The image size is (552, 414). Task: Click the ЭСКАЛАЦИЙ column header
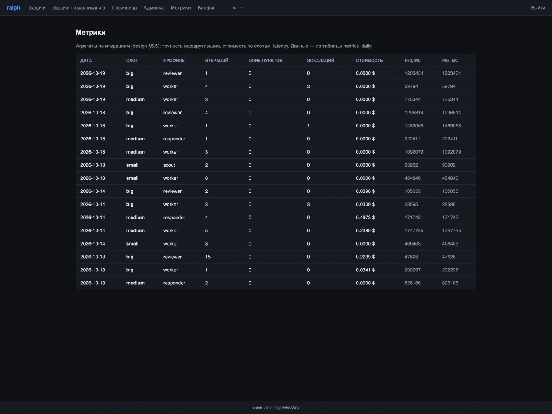coord(321,61)
